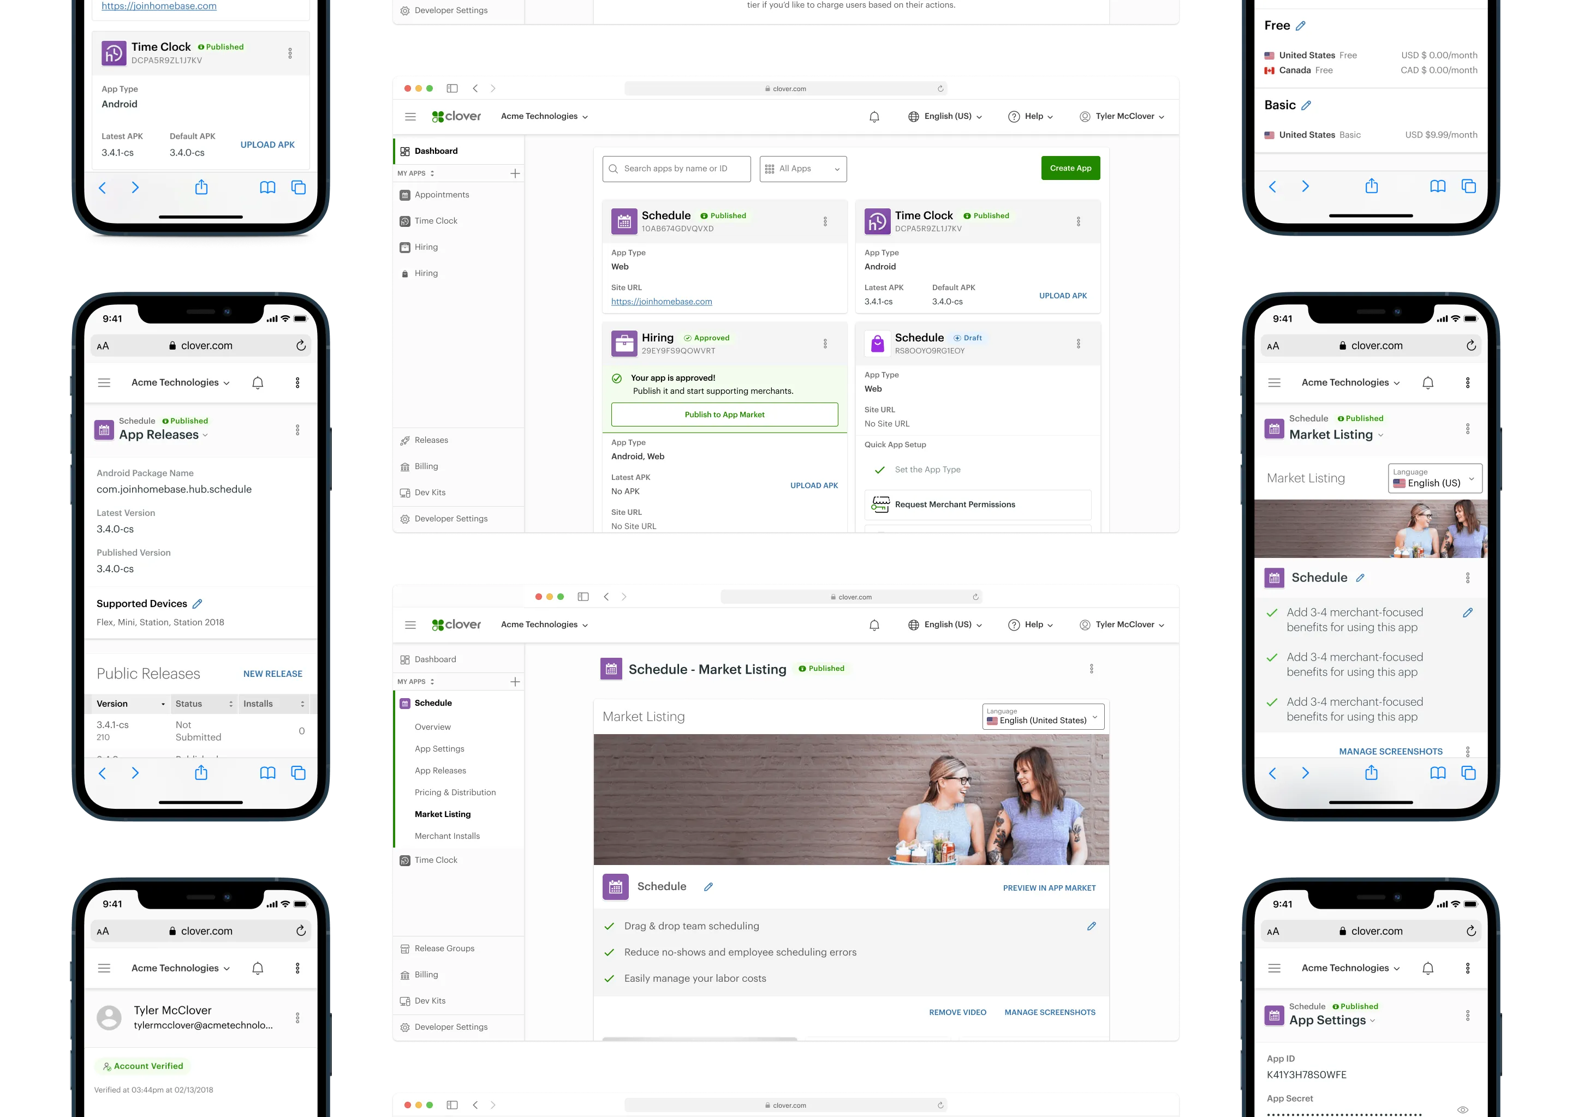Viewport: 1572px width, 1117px height.
Task: Open Releases in the dashboard window sidebar
Action: (431, 440)
